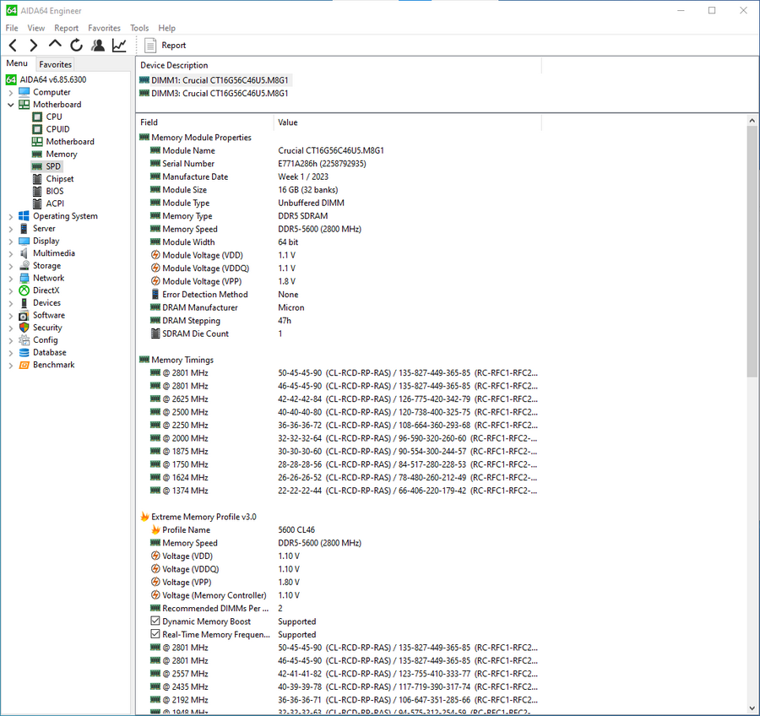Switch to the Favorites tab

coord(55,64)
